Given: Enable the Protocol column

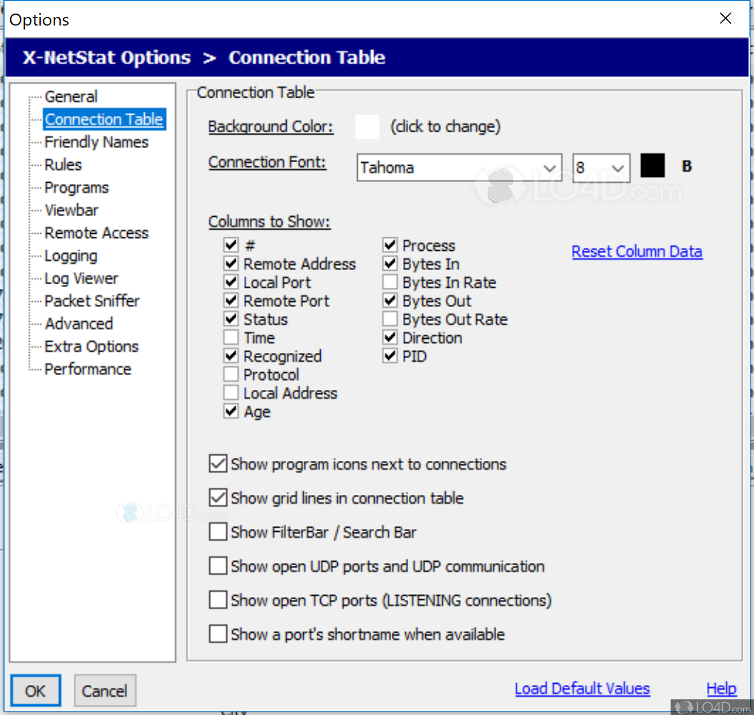Looking at the screenshot, I should (231, 374).
